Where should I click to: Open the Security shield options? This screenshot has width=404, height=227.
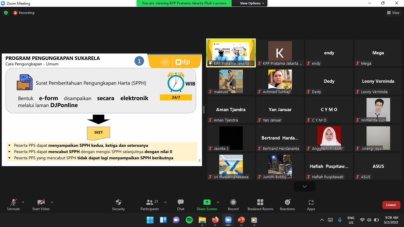[118, 205]
